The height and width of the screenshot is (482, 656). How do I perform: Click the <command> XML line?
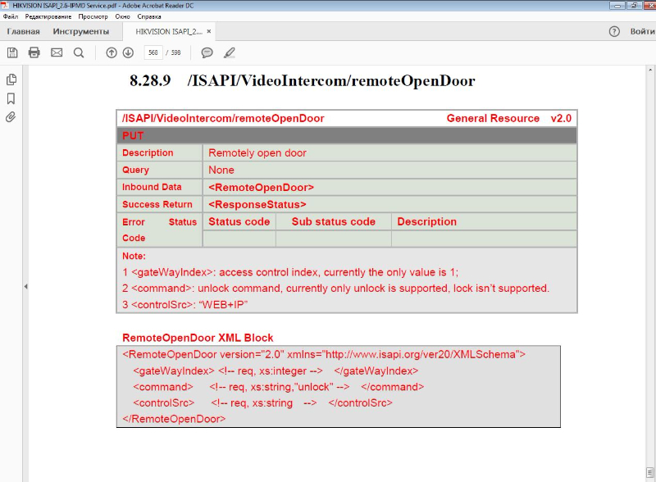click(x=278, y=387)
